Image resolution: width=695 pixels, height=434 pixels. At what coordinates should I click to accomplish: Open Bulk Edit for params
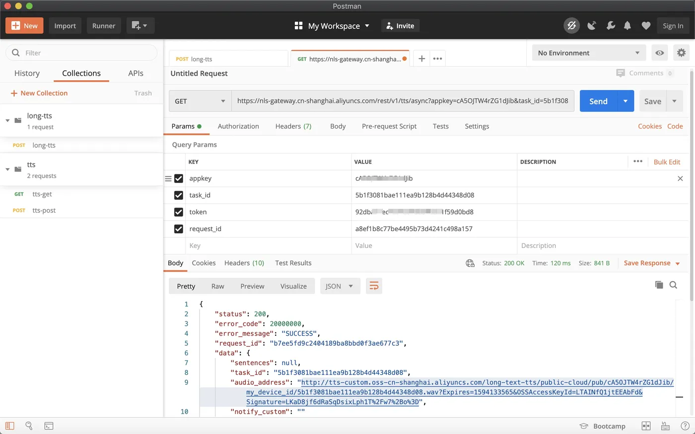pos(667,162)
